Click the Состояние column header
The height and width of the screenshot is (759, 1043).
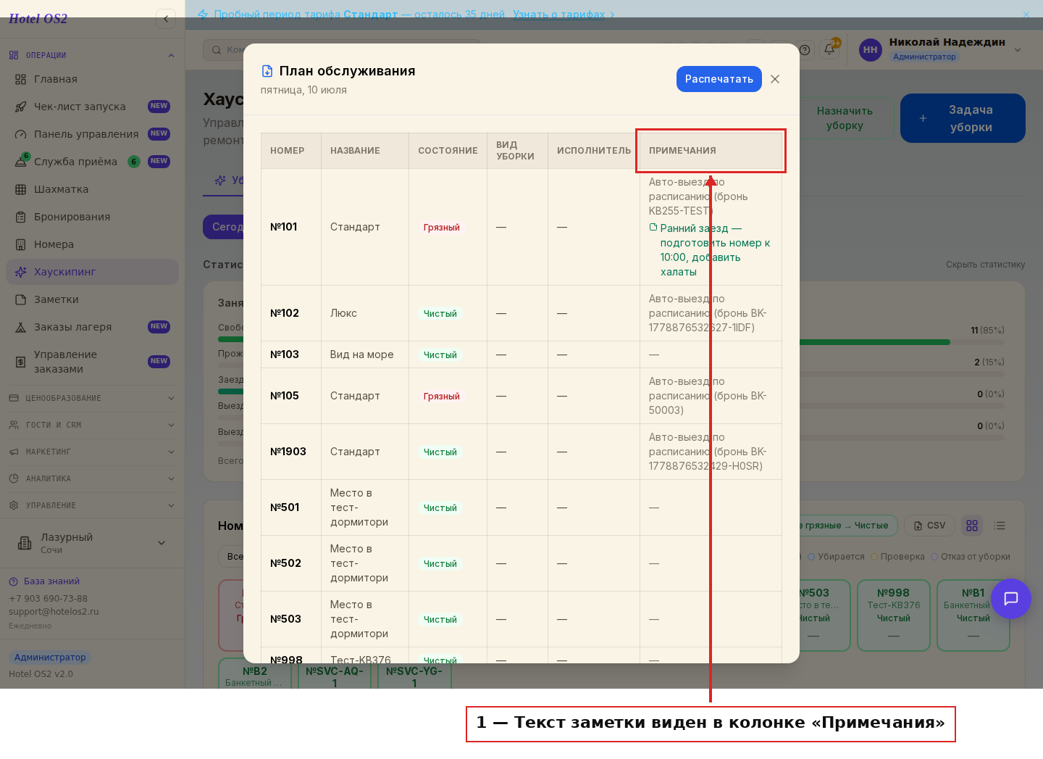(x=448, y=151)
